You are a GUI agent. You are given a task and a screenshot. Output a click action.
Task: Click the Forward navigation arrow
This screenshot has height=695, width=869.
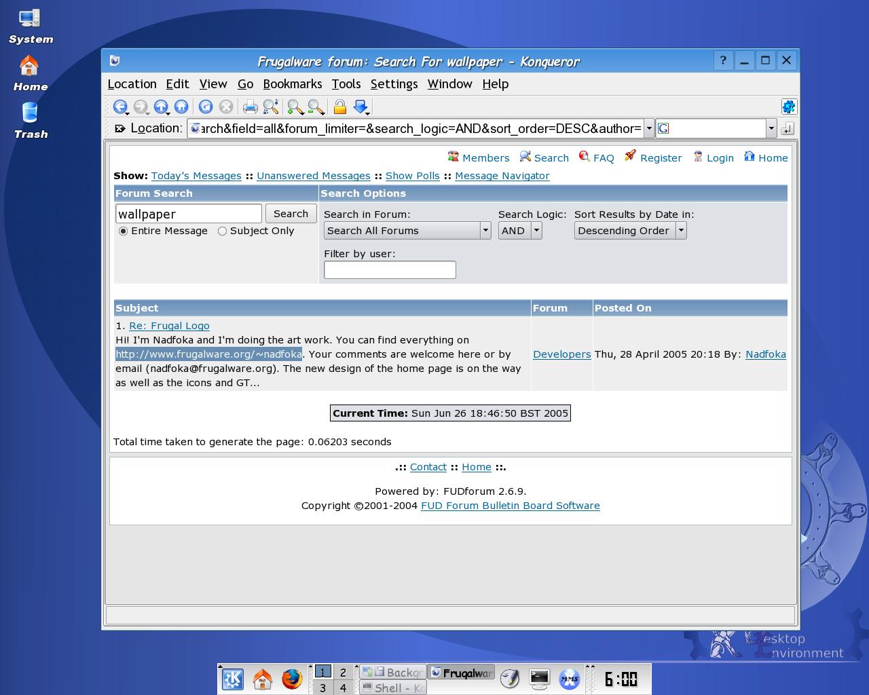click(141, 107)
